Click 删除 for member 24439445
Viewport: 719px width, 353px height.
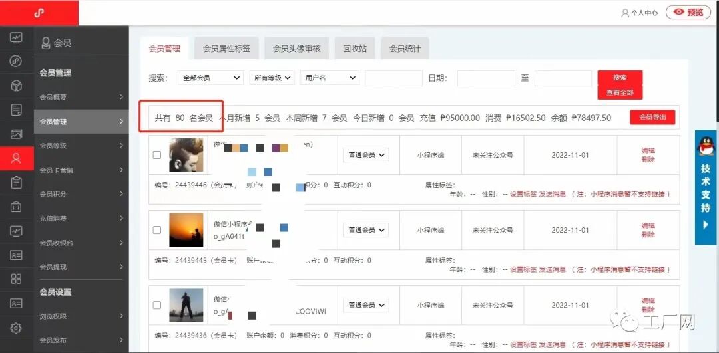(x=648, y=235)
